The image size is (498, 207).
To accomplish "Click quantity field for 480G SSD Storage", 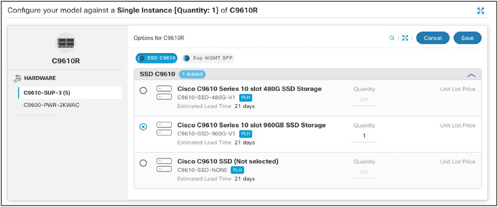I will point(364,100).
